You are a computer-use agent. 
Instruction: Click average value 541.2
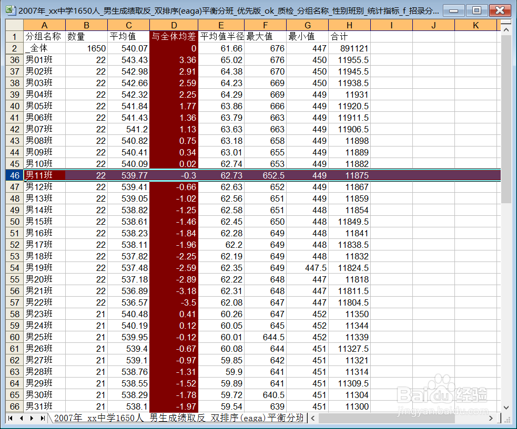point(128,129)
